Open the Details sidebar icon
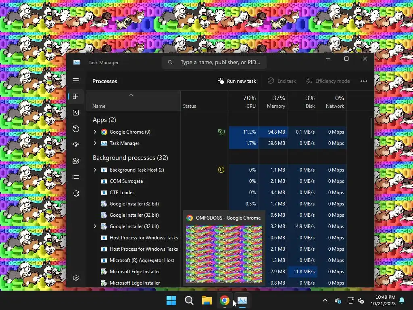Image resolution: width=413 pixels, height=310 pixels. tap(76, 177)
